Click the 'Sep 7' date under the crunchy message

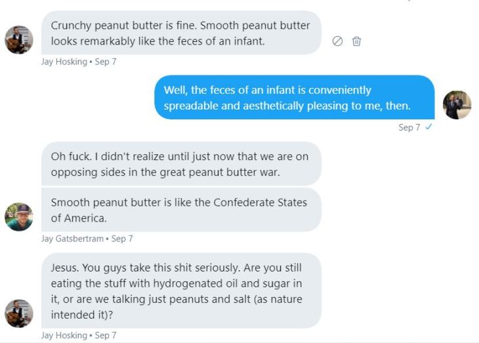(106, 62)
